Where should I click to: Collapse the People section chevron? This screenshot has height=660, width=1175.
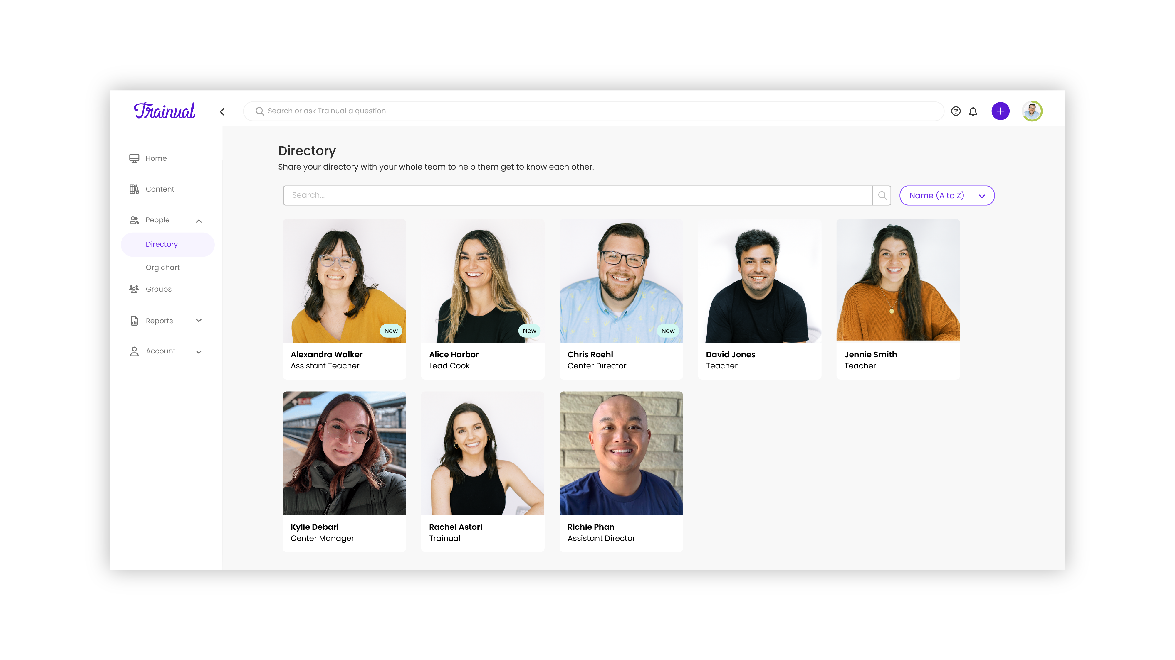(x=199, y=221)
